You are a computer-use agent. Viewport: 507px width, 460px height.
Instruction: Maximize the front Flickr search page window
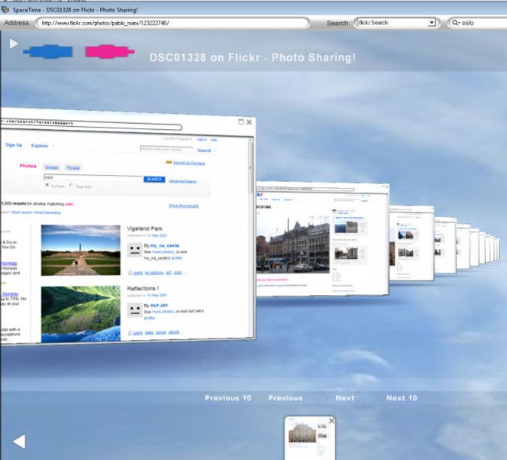241,122
